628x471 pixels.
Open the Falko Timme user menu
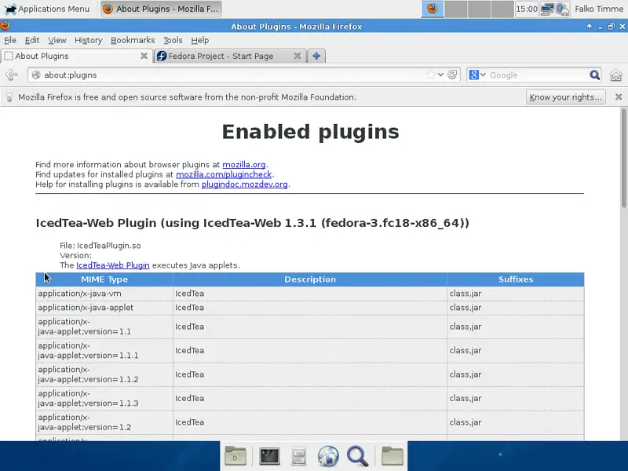tap(599, 9)
